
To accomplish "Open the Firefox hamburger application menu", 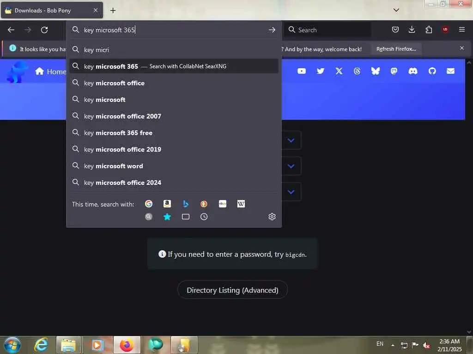I will tap(462, 29).
